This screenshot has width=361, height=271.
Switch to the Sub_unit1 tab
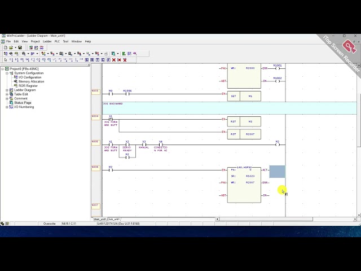click(x=114, y=219)
